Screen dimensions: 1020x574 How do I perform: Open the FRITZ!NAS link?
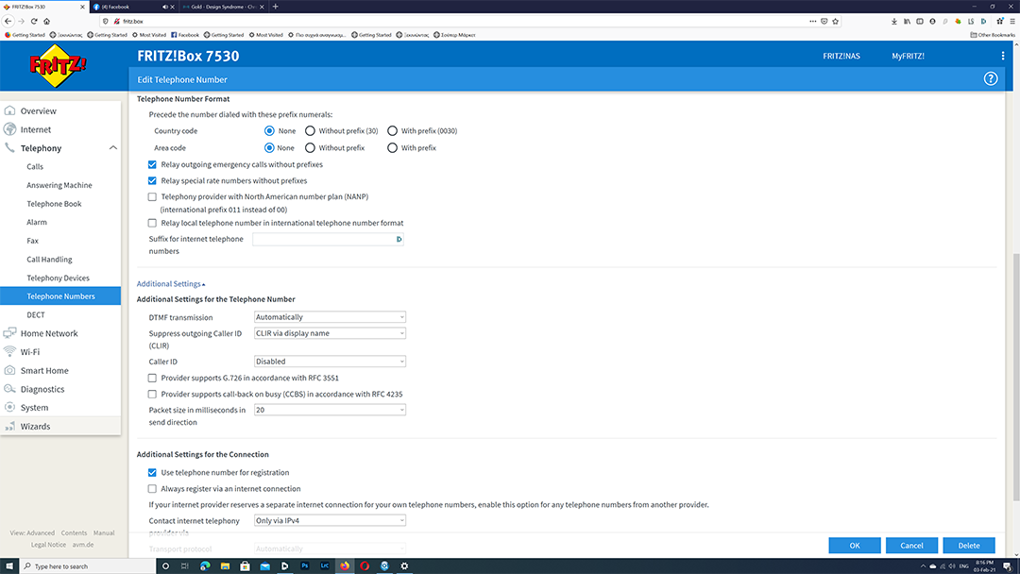[841, 56]
